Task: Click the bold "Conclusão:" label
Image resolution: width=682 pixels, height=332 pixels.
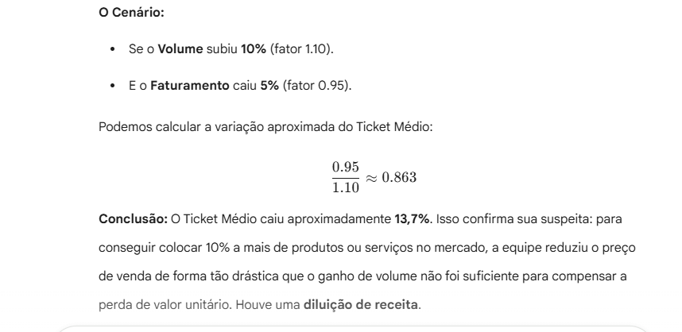Action: [x=133, y=219]
